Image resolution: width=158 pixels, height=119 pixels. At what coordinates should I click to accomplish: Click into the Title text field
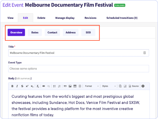coord(79,53)
